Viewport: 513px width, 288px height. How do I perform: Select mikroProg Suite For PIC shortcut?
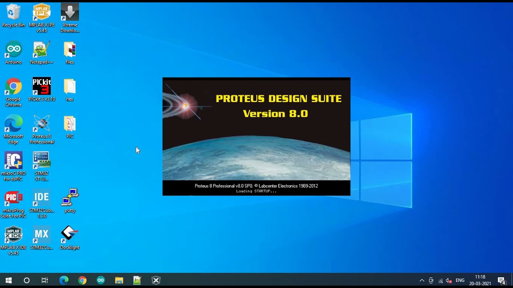[13, 204]
